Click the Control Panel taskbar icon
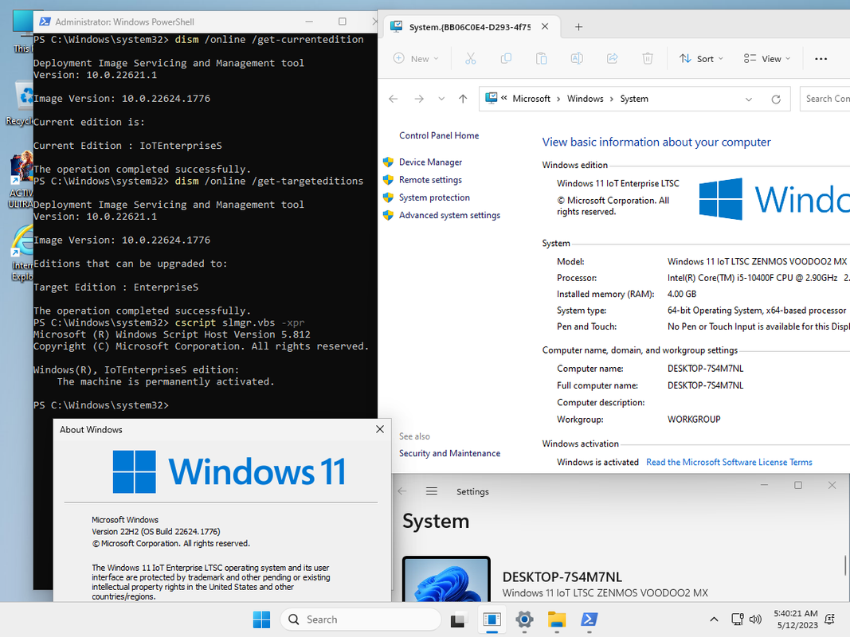The width and height of the screenshot is (850, 637). click(492, 619)
